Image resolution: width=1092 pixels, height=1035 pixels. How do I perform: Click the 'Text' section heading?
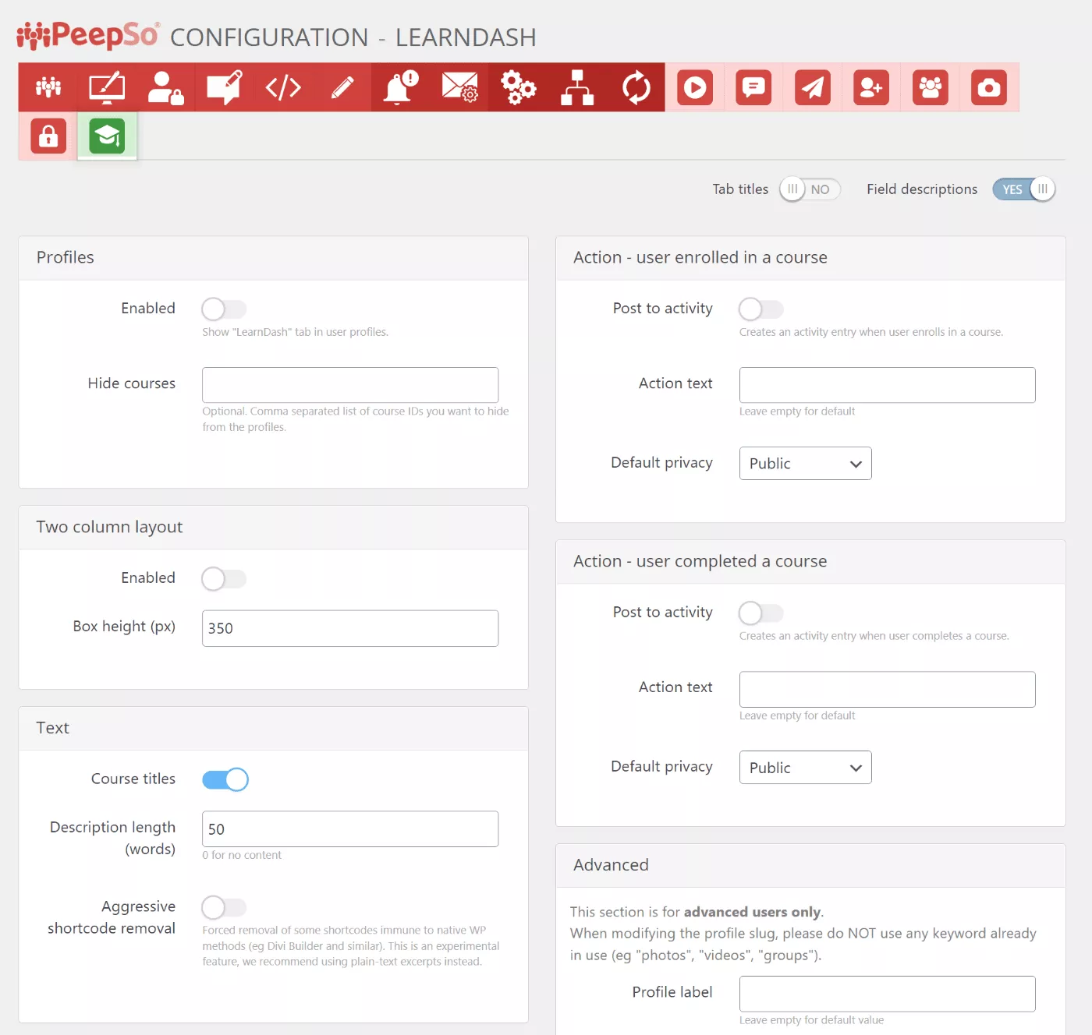point(53,728)
